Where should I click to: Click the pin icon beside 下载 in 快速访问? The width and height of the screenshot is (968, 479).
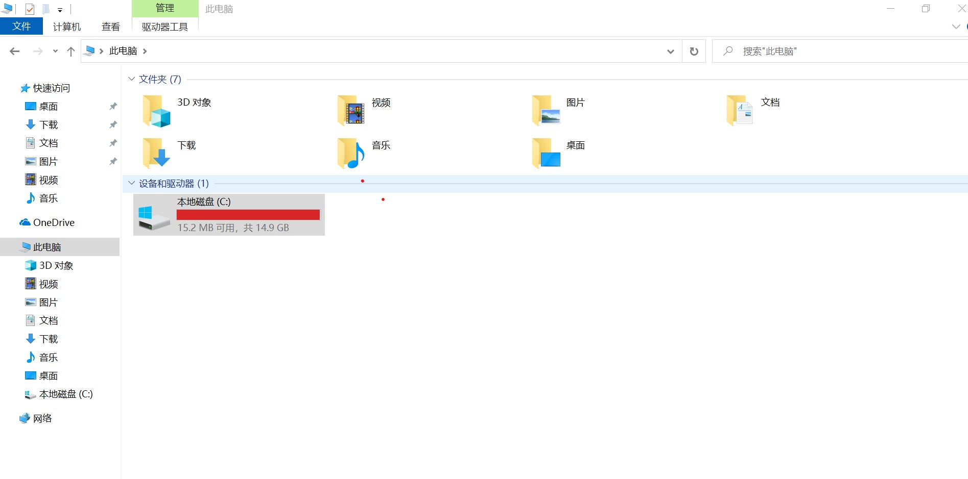(113, 125)
